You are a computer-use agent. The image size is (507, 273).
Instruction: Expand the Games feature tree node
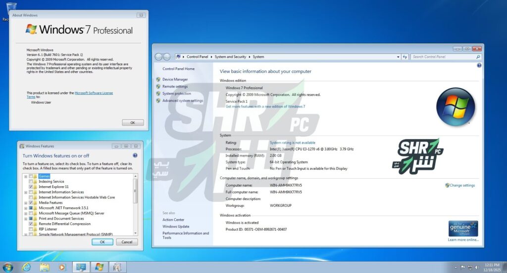click(x=26, y=176)
